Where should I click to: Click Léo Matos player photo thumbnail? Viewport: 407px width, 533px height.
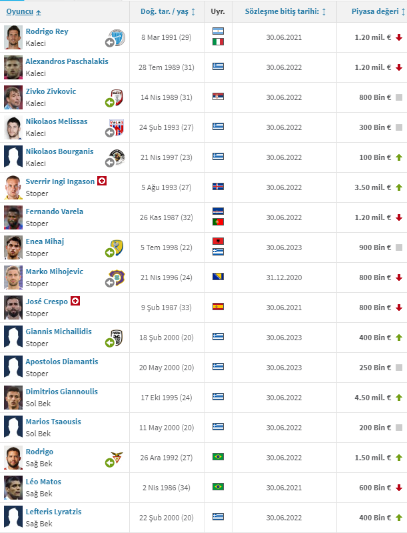point(13,488)
